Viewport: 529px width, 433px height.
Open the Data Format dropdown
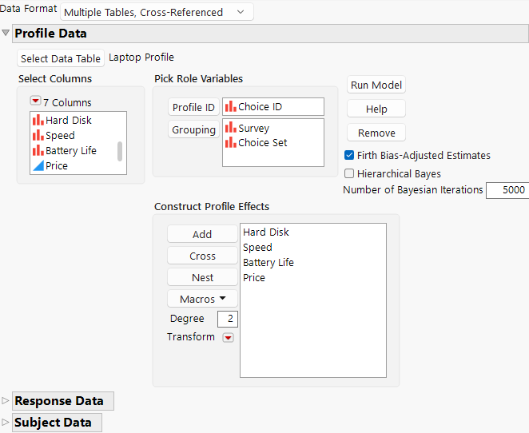click(157, 12)
